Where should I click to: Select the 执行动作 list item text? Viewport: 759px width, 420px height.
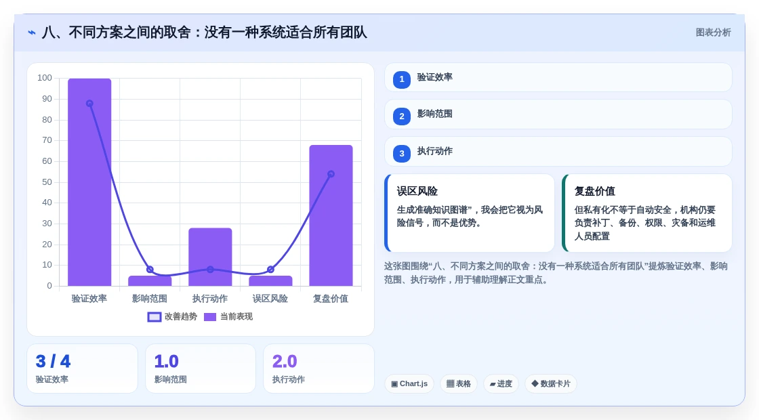pyautogui.click(x=434, y=151)
